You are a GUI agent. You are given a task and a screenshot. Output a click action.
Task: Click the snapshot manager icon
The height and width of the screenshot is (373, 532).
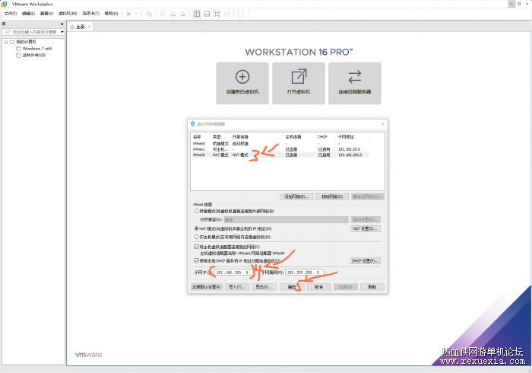[183, 14]
